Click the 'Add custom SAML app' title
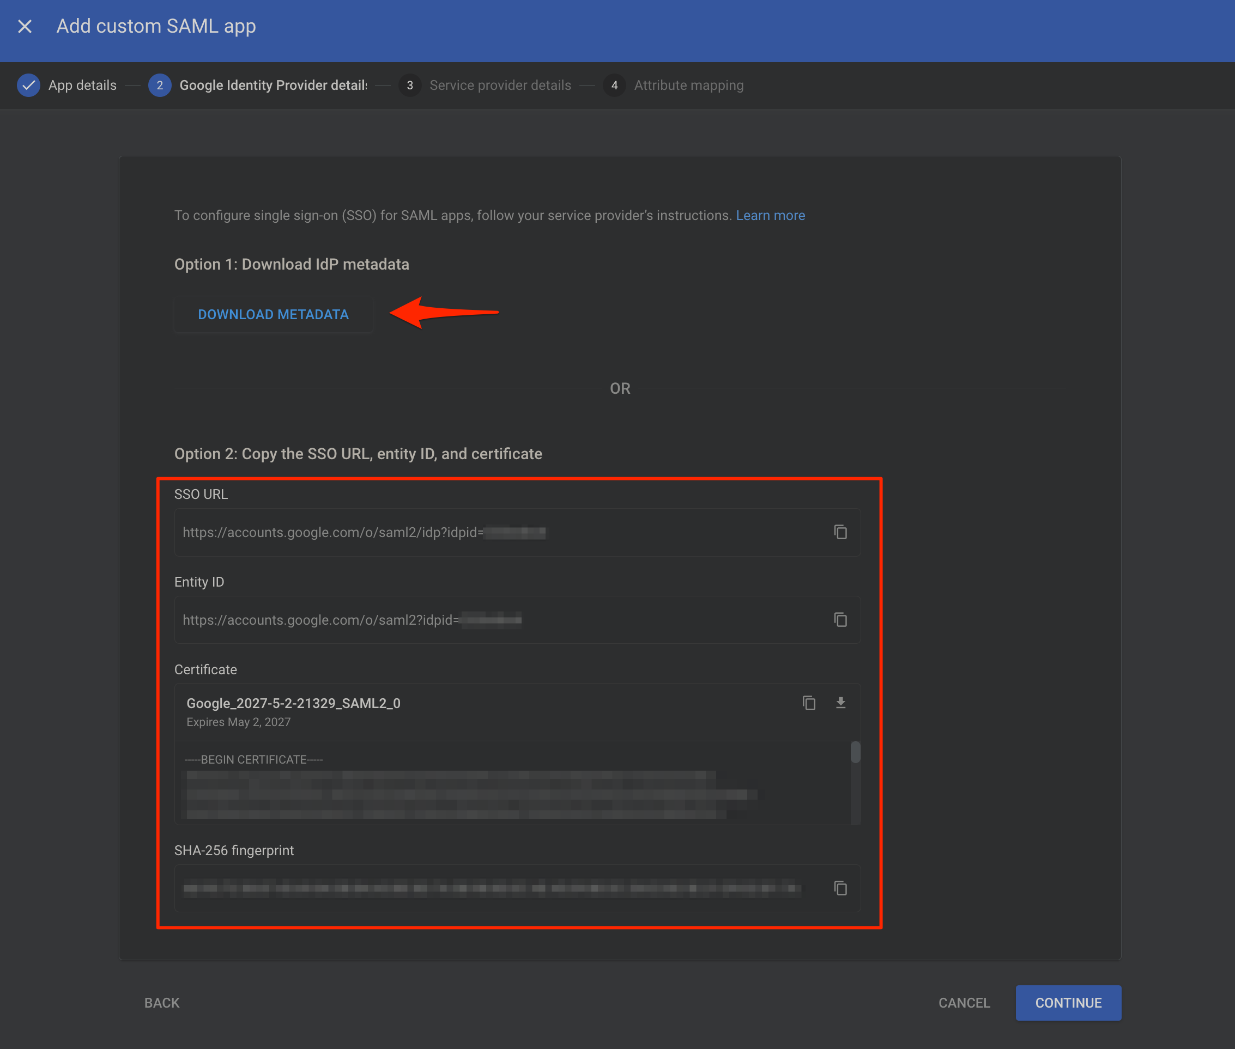Image resolution: width=1235 pixels, height=1049 pixels. [156, 26]
